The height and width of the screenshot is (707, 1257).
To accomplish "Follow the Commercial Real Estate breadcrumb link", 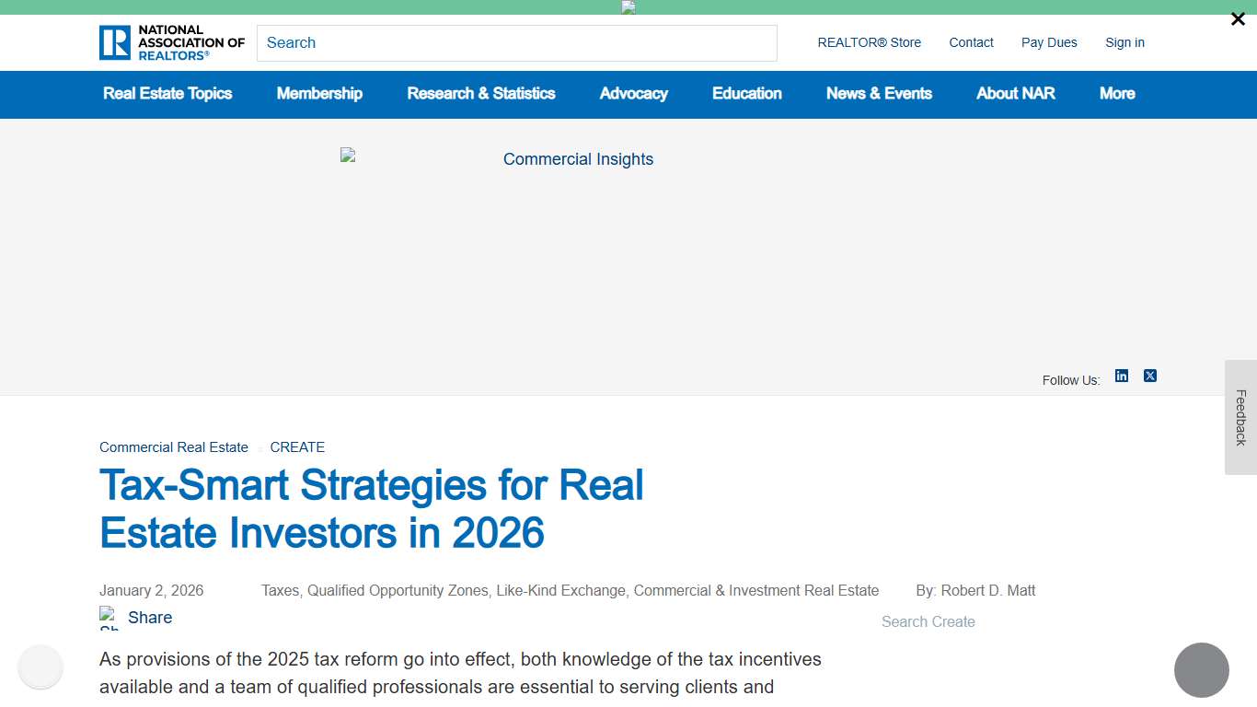I will click(x=173, y=447).
